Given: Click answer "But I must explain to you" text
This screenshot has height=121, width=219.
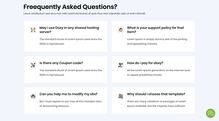Looking at the screenshot, I should point(70,104).
